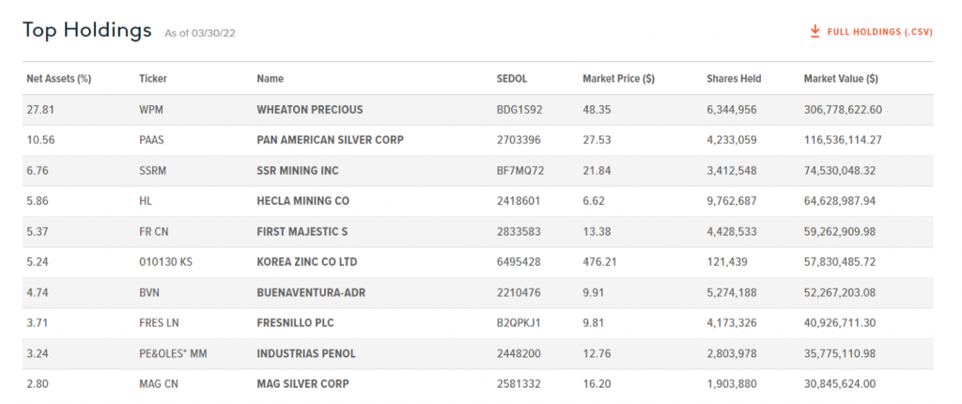Click the HL ticker cell

pyautogui.click(x=145, y=201)
